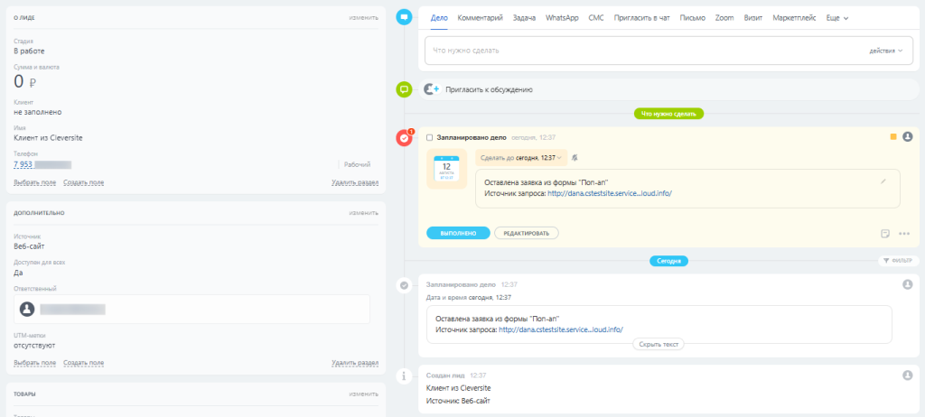Click the calendar icon dated 12
This screenshot has width=925, height=417.
[445, 169]
